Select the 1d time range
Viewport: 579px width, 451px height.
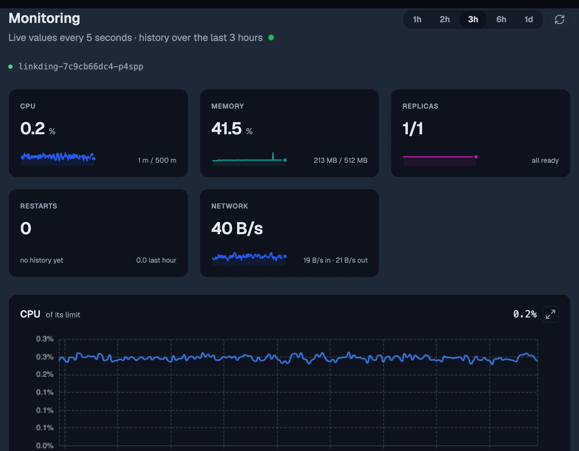(x=528, y=19)
